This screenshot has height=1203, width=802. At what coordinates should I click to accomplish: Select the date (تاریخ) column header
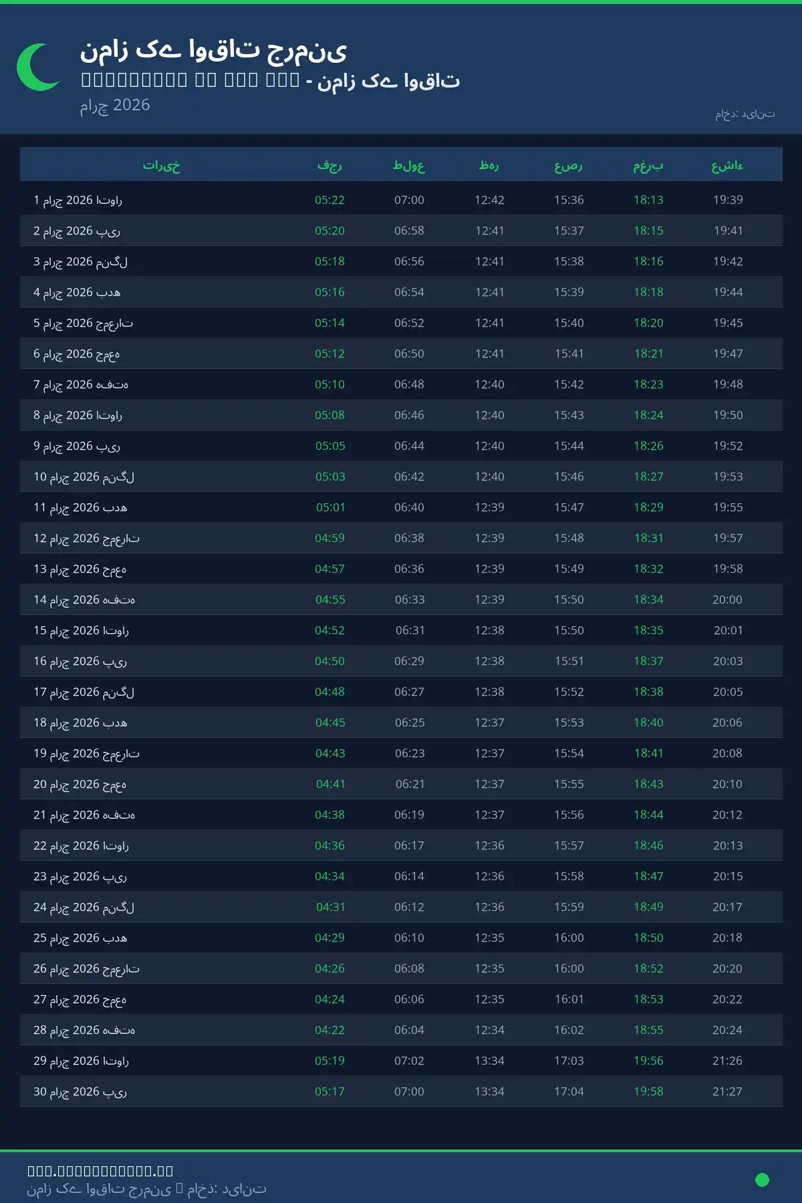pos(162,165)
